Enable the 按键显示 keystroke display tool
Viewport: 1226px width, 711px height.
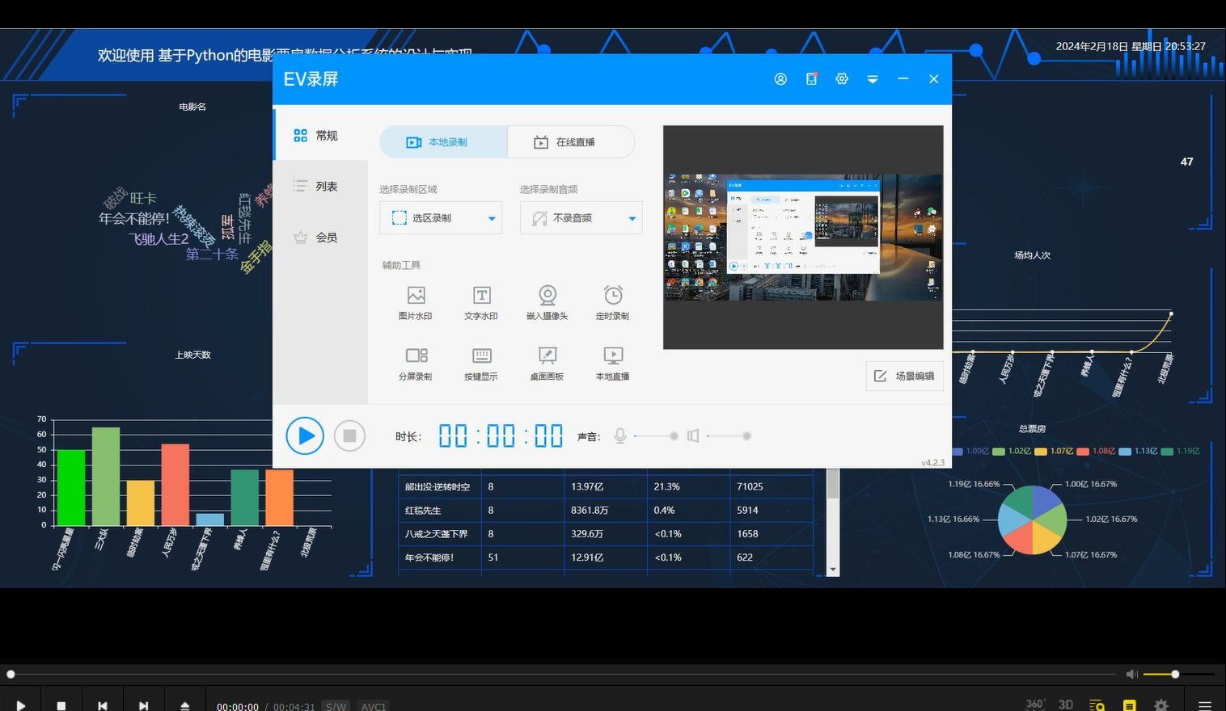(x=481, y=363)
